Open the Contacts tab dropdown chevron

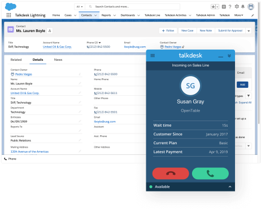tap(95, 15)
